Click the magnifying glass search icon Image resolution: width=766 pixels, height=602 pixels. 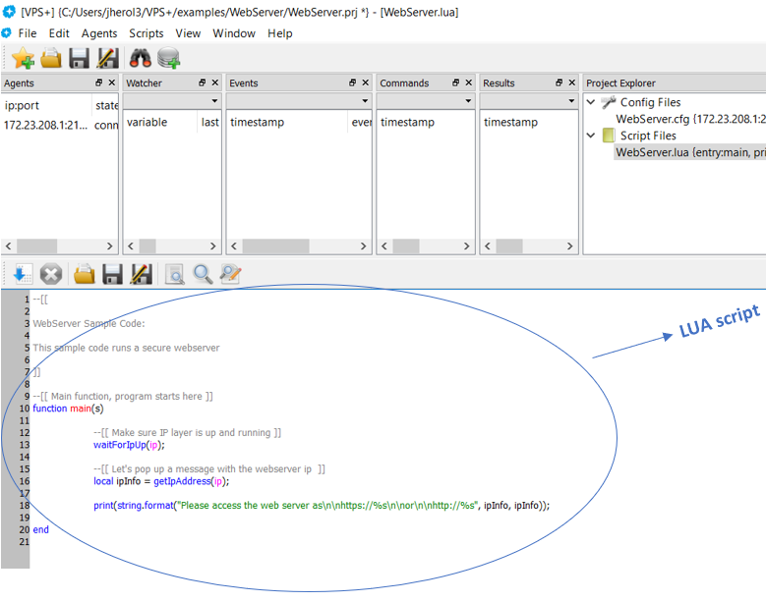tap(203, 274)
